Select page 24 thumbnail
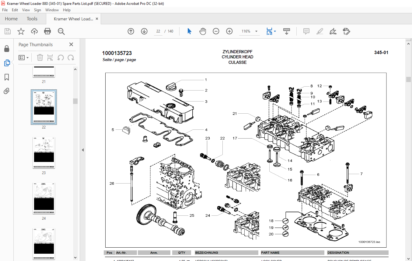 pyautogui.click(x=44, y=198)
